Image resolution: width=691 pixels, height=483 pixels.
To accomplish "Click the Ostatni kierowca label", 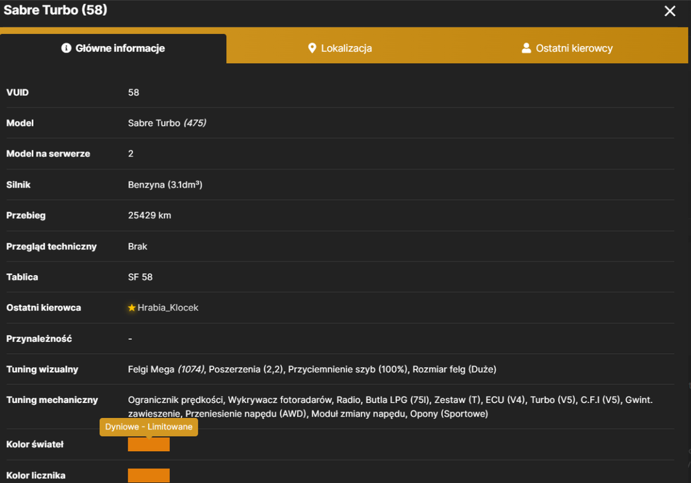I will (44, 307).
